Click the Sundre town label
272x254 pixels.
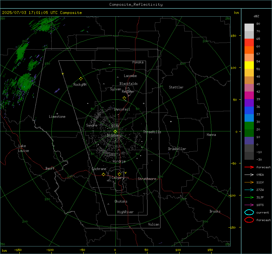92,125
